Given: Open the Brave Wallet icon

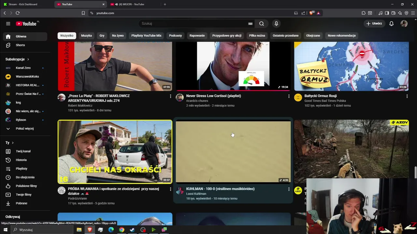Looking at the screenshot, I should click(393, 13).
